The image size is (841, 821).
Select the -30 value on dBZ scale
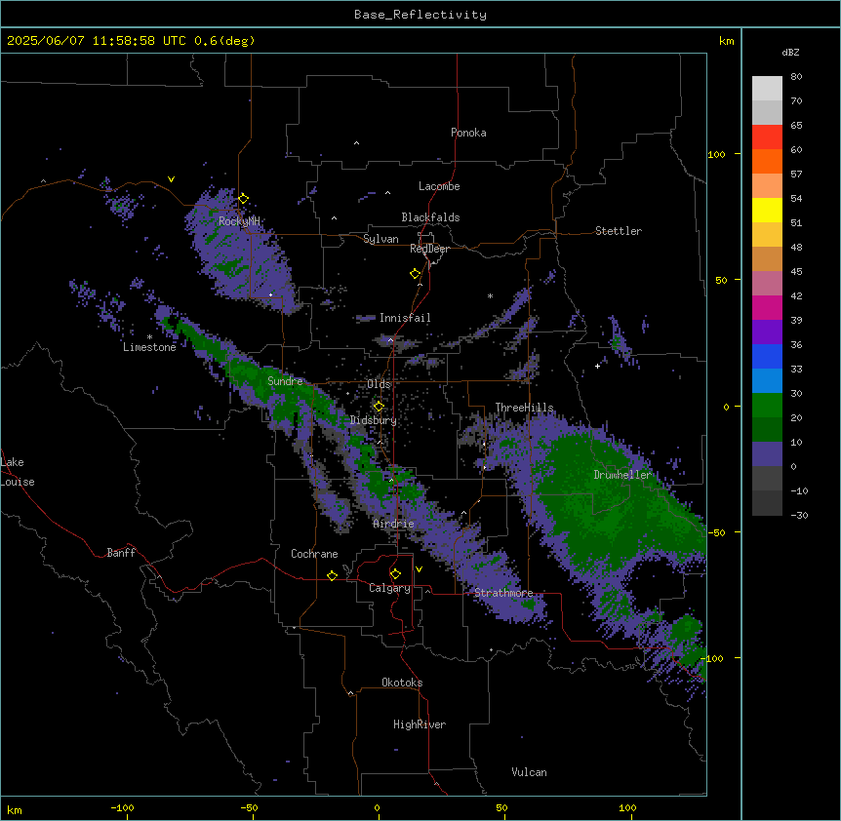[x=799, y=515]
